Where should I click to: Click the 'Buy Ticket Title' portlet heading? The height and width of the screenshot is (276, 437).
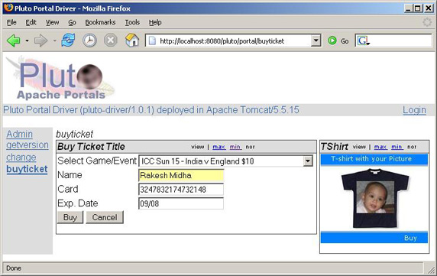point(91,147)
